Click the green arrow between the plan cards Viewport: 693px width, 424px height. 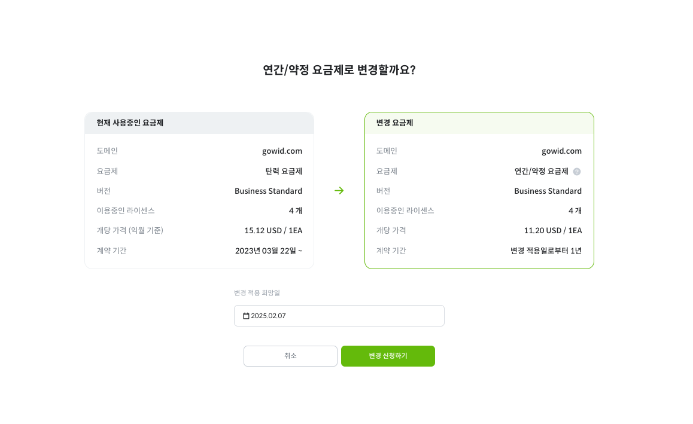pos(339,191)
